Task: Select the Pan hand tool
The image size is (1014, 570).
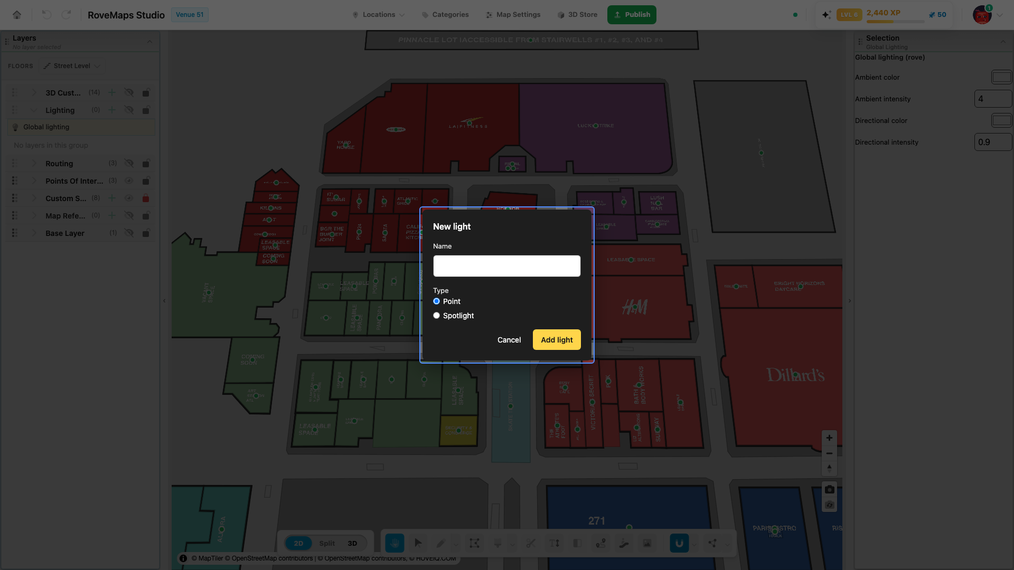Action: [395, 543]
